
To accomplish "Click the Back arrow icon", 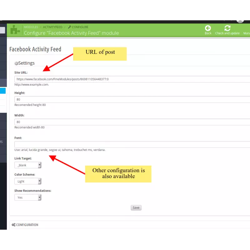I will coord(208,28).
